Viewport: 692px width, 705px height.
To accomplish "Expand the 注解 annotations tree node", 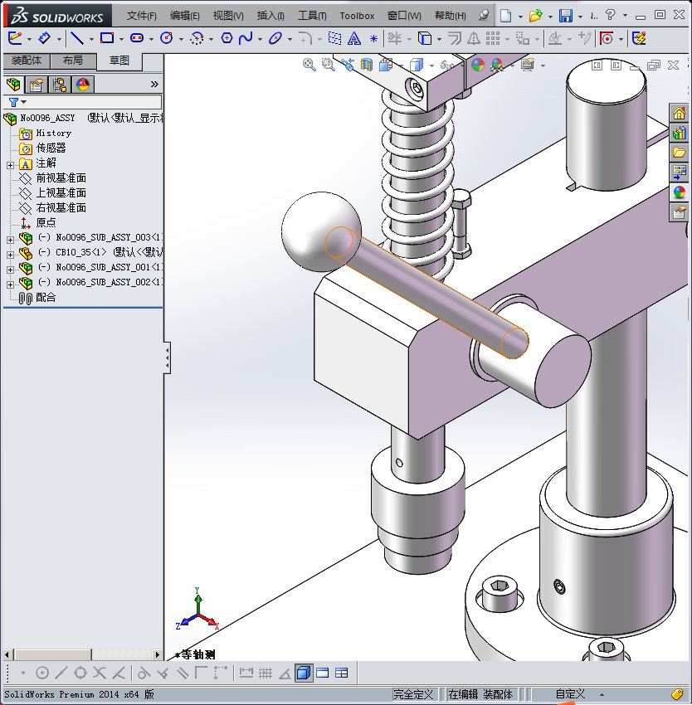I will (10, 165).
